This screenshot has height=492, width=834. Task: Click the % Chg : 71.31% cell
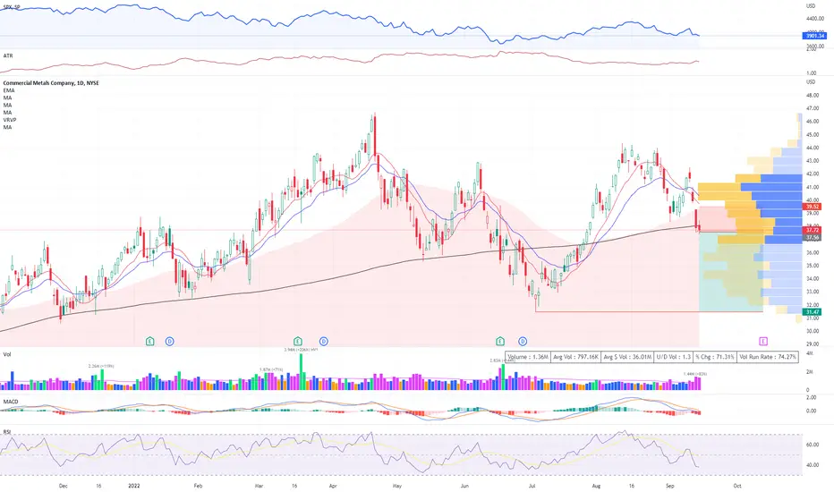click(715, 357)
